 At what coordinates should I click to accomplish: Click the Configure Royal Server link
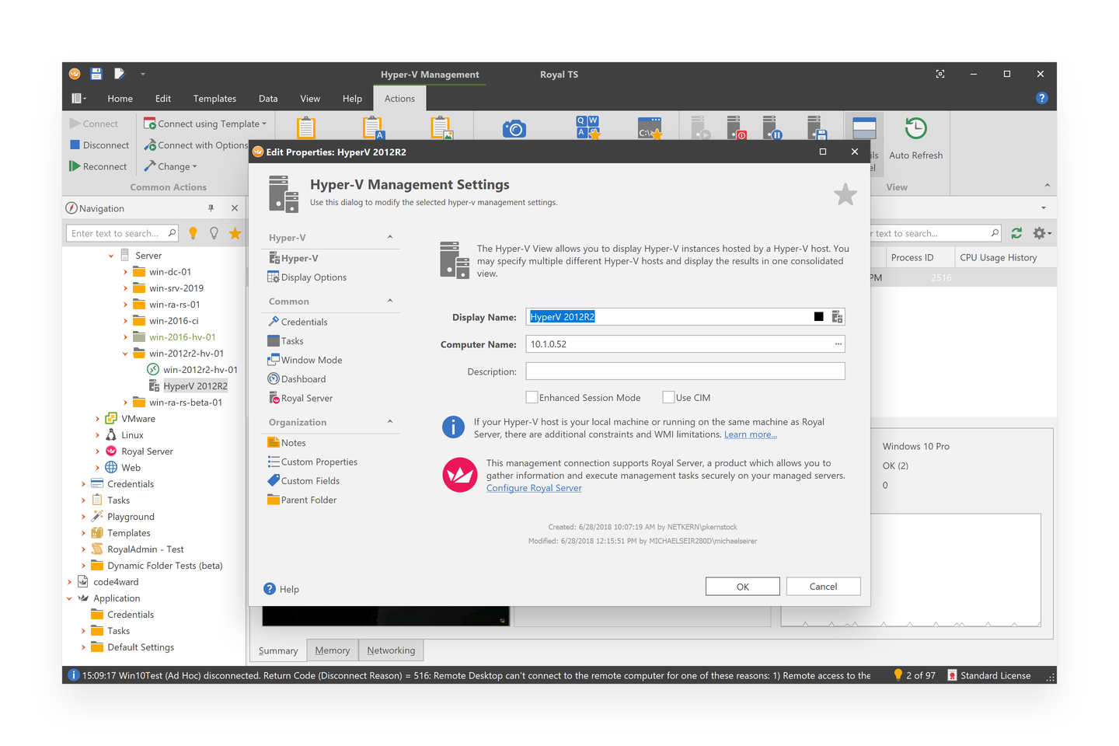coord(534,487)
